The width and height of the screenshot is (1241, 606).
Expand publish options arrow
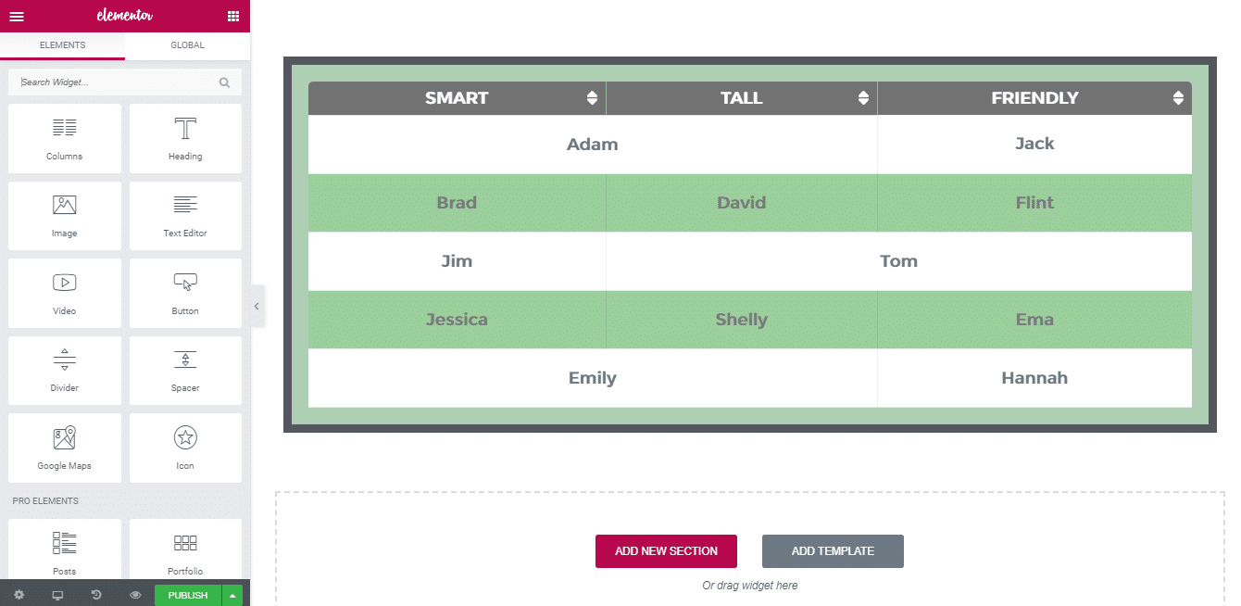[x=232, y=595]
